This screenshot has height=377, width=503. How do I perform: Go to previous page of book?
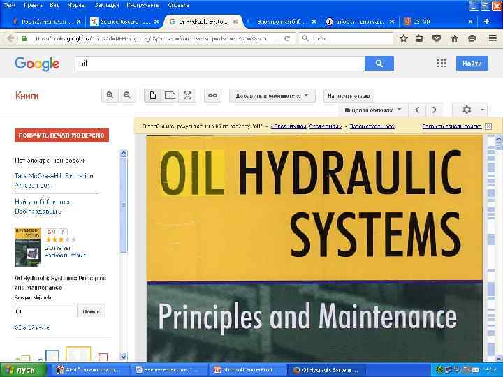click(x=417, y=110)
